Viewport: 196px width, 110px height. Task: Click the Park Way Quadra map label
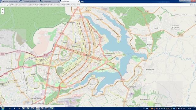pos(36,98)
